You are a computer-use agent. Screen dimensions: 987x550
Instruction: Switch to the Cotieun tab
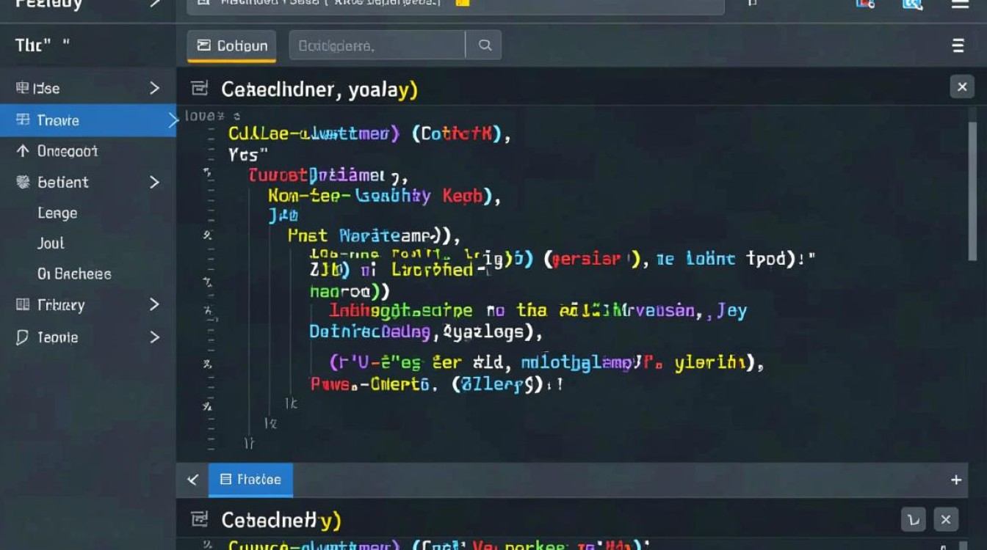(231, 45)
